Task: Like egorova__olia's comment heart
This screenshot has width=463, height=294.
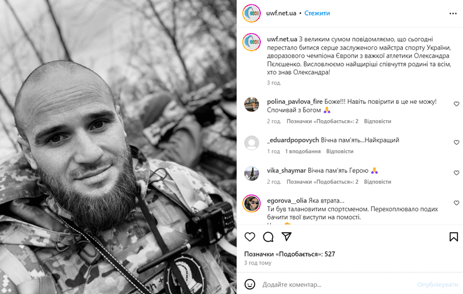Action: (457, 203)
